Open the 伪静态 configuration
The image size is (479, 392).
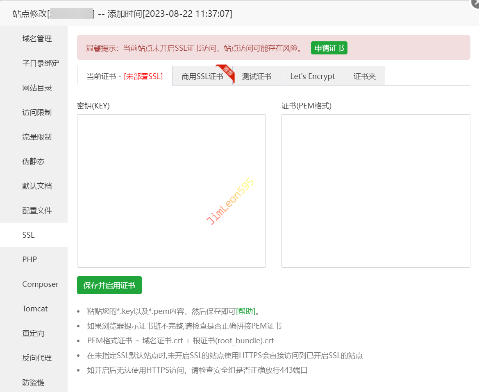tap(33, 162)
